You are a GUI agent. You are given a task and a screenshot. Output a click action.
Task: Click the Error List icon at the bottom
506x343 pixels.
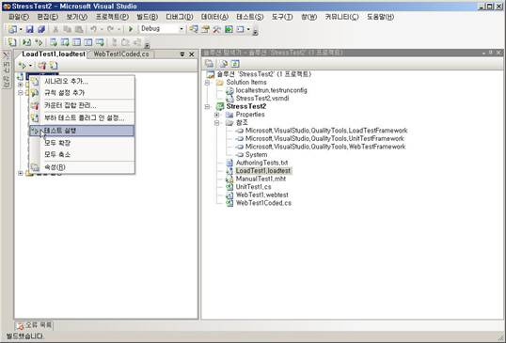point(21,325)
